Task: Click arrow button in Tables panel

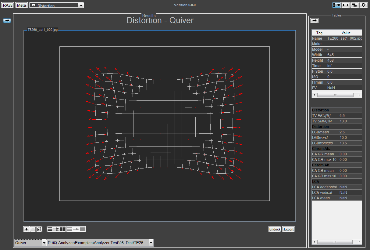Action: pyautogui.click(x=314, y=20)
